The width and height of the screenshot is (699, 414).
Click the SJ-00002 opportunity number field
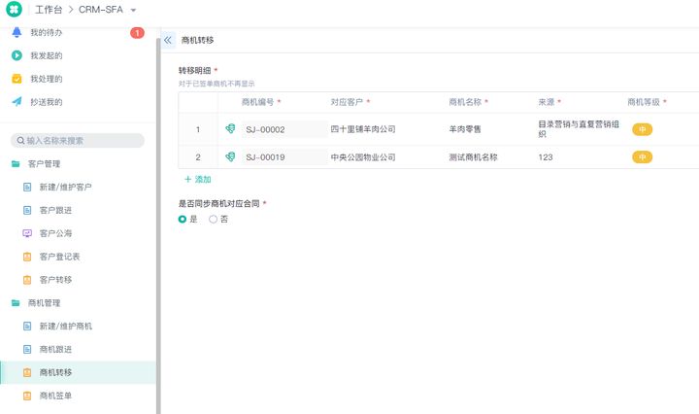(x=284, y=129)
